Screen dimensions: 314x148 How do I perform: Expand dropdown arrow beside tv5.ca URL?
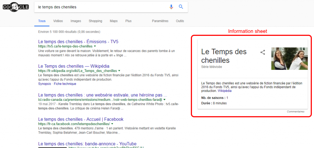[x=95, y=46]
